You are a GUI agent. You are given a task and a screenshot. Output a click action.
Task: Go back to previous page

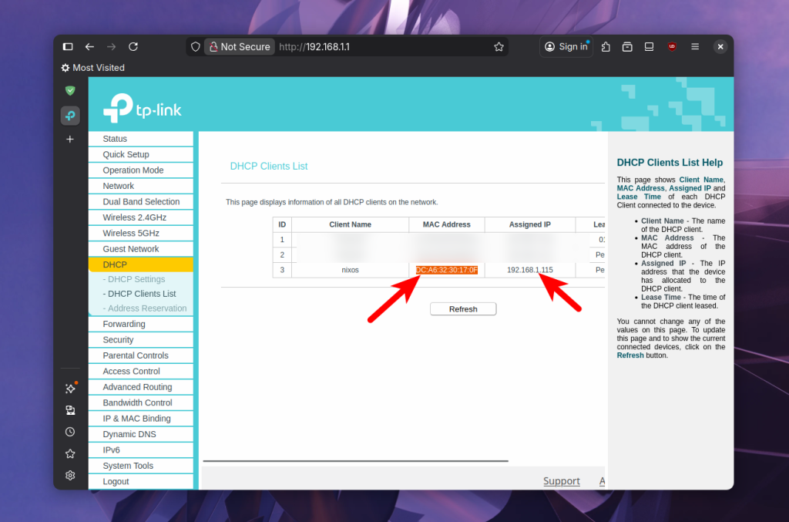pos(89,47)
